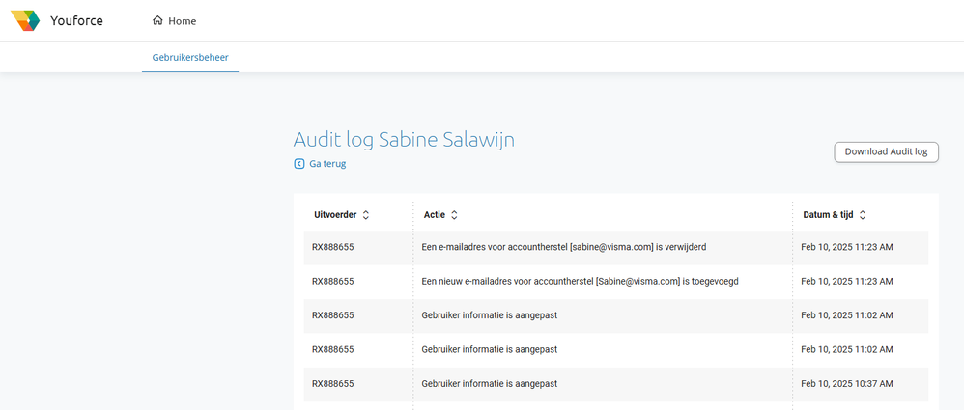Image resolution: width=964 pixels, height=410 pixels.
Task: Click the Youforce brand name
Action: [76, 20]
